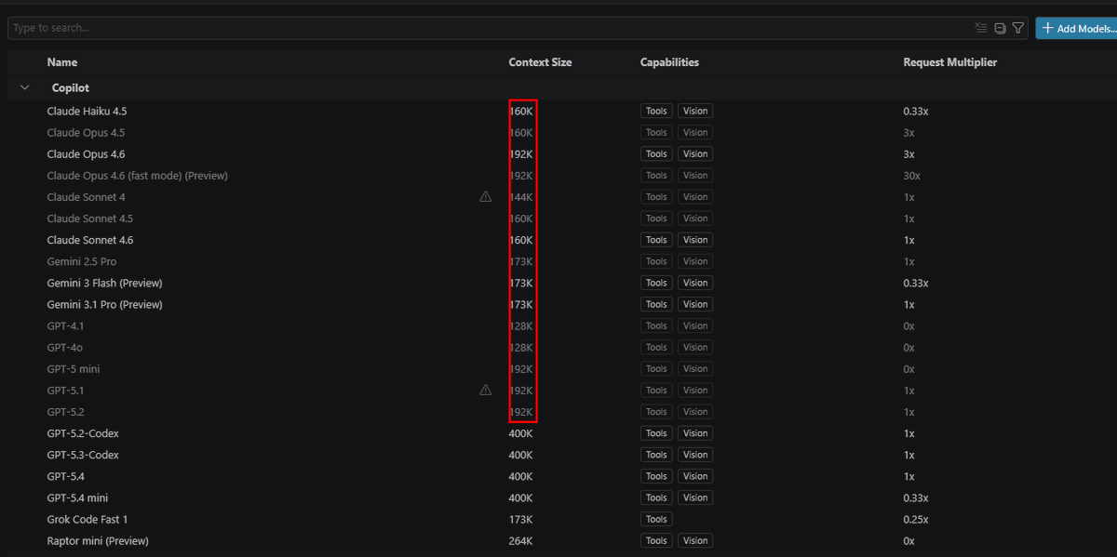
Task: Click the 0x multiplier of GPT-4.1
Action: (x=908, y=325)
